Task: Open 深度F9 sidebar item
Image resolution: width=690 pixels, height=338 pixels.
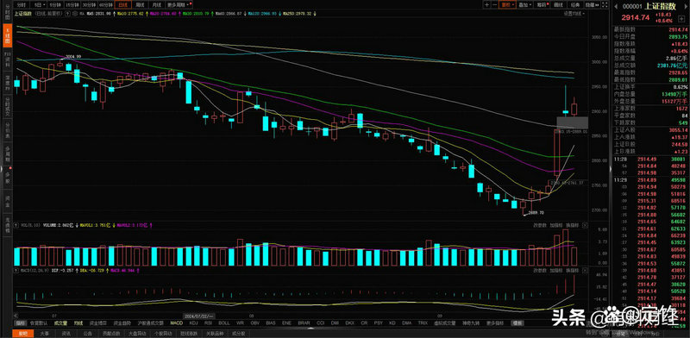Action: click(x=7, y=84)
